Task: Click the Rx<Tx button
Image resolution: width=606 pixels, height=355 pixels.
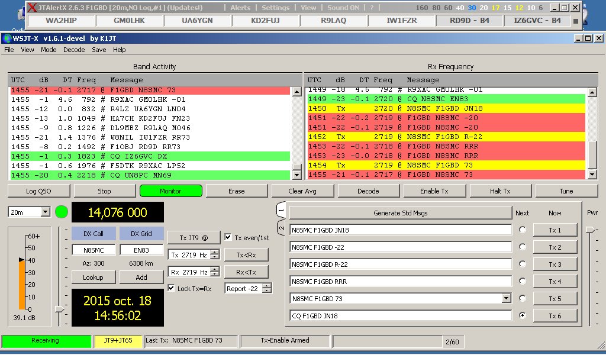Action: 246,272
